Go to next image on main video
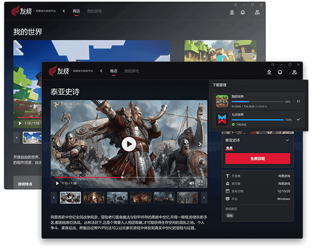324x251 pixels. tap(200, 144)
